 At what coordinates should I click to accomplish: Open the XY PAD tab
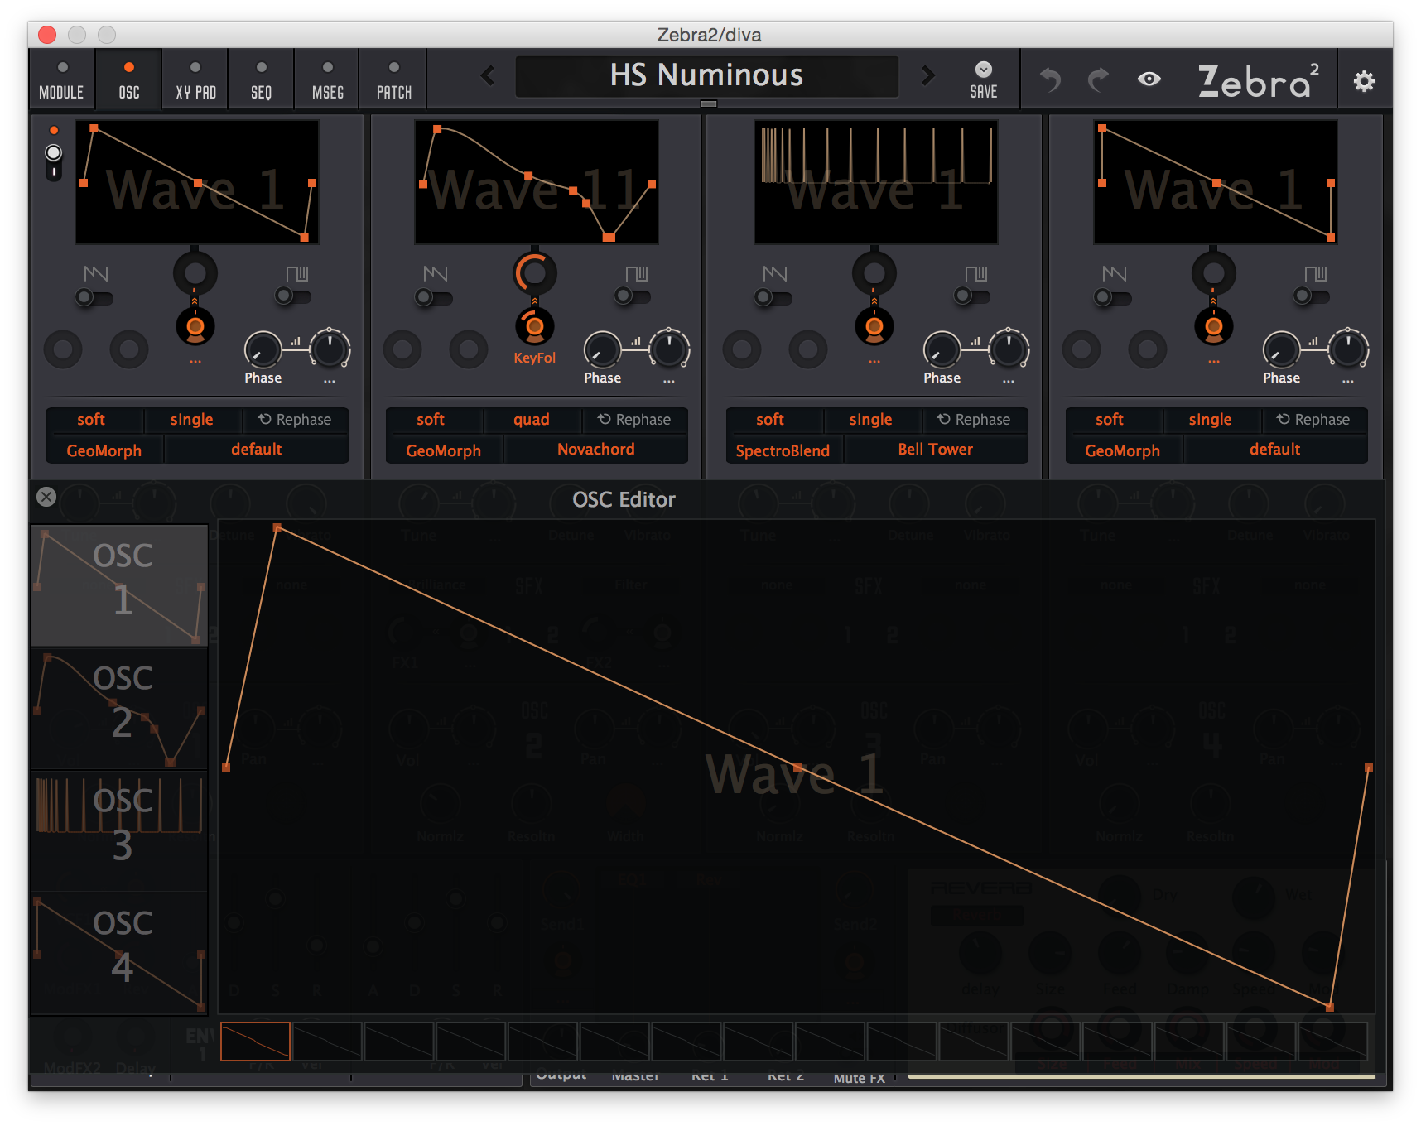pyautogui.click(x=195, y=79)
